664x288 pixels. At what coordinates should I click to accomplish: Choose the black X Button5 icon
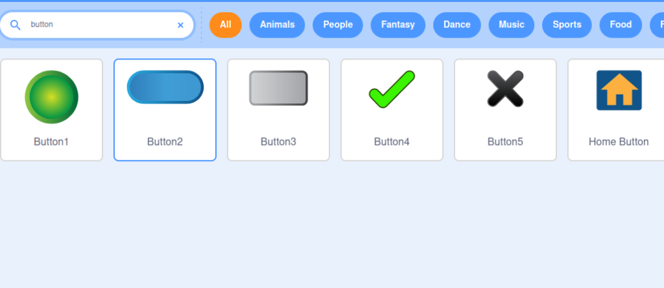coord(505,89)
